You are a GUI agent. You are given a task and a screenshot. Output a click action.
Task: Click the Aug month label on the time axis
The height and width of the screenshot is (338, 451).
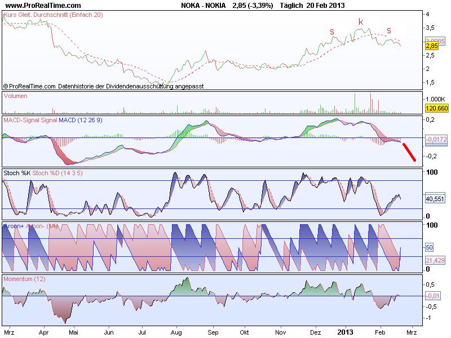pyautogui.click(x=176, y=332)
